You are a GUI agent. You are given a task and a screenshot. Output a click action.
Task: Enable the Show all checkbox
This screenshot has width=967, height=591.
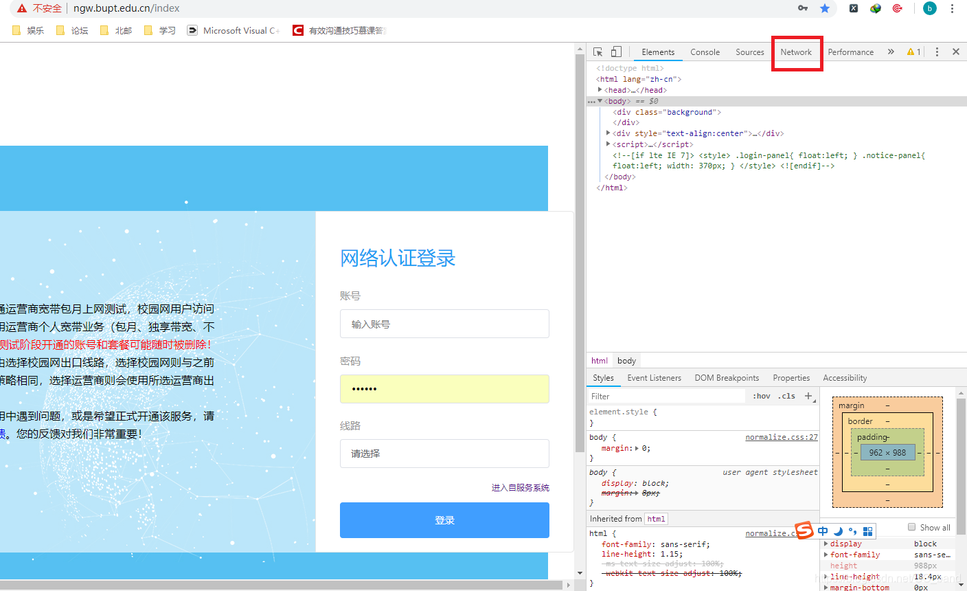point(912,527)
